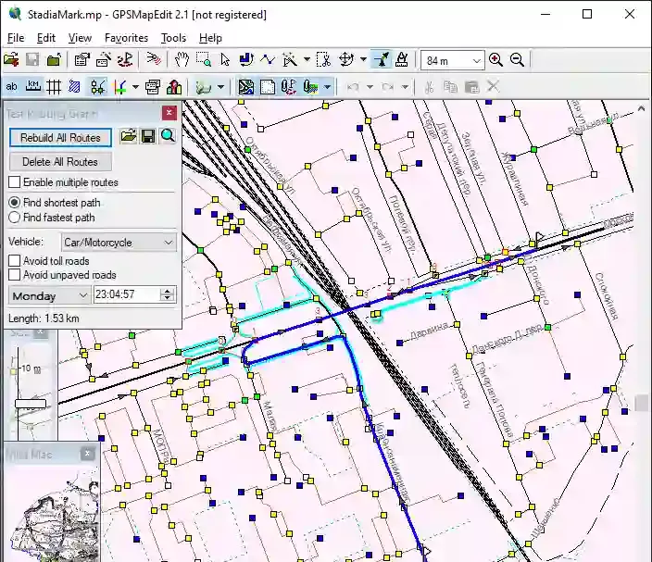Click the Zoom Out magnifier
The width and height of the screenshot is (652, 562).
click(x=517, y=60)
